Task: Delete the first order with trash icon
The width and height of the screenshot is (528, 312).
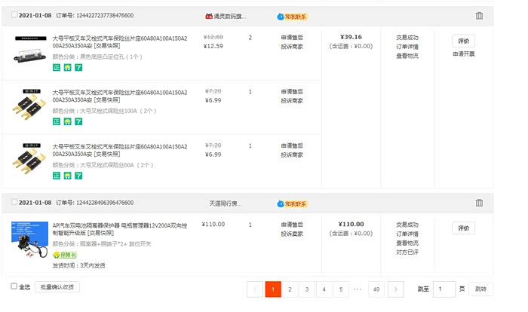Action: (x=479, y=16)
